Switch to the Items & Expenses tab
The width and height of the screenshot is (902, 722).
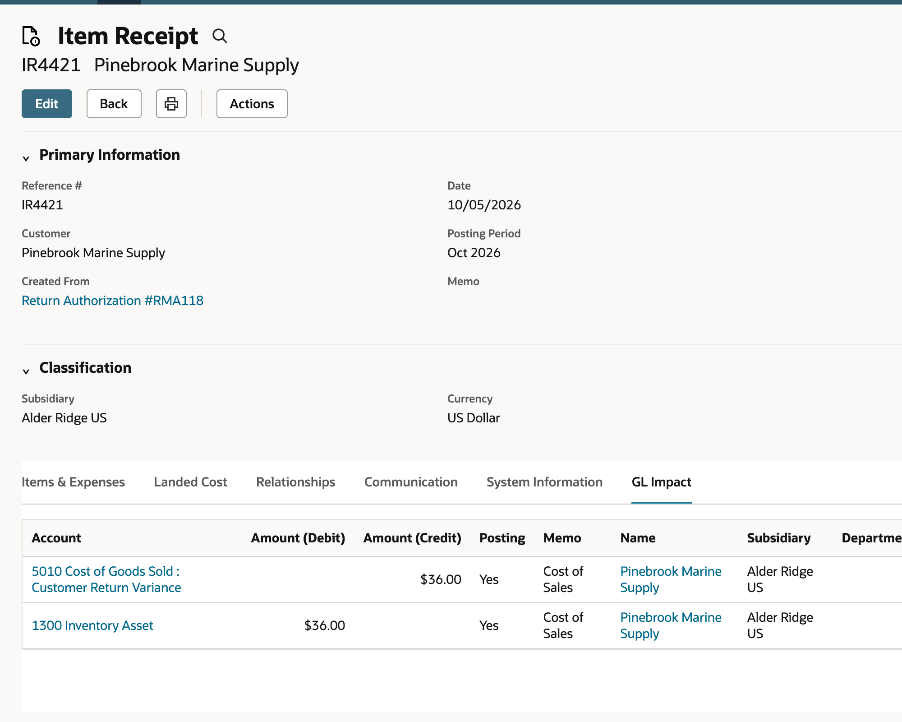73,482
